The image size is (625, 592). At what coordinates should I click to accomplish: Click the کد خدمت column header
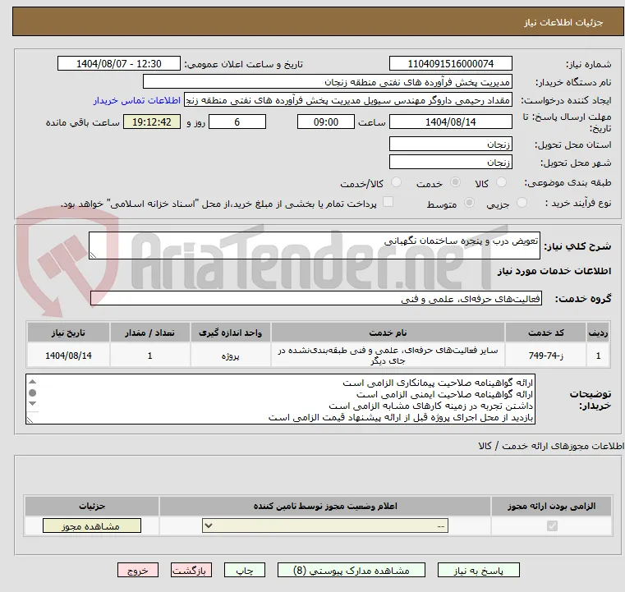[x=545, y=333]
